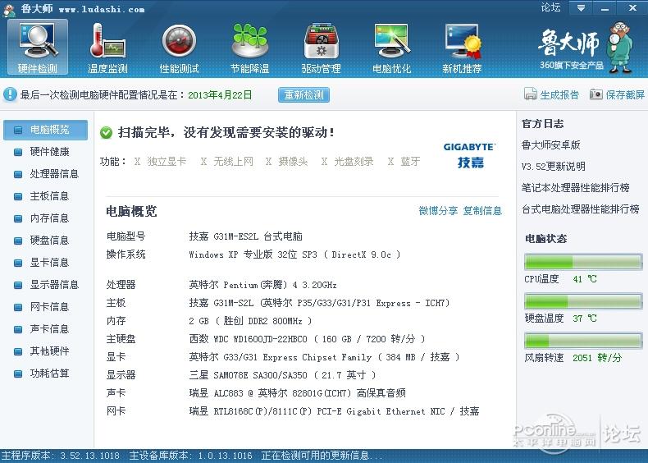Click the 瑞昱 ALC883 sound card value
The height and width of the screenshot is (463, 648).
pos(297,393)
